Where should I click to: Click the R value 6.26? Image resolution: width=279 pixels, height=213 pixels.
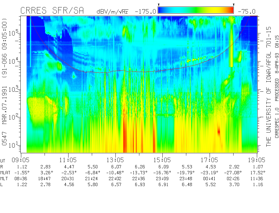pyautogui.click(x=140, y=167)
